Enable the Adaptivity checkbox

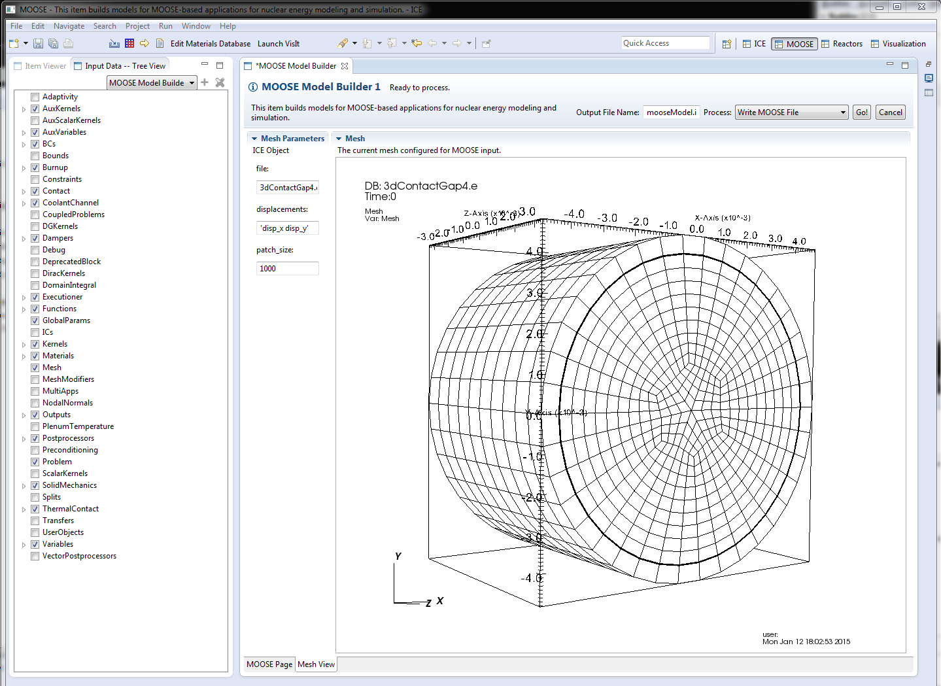35,97
